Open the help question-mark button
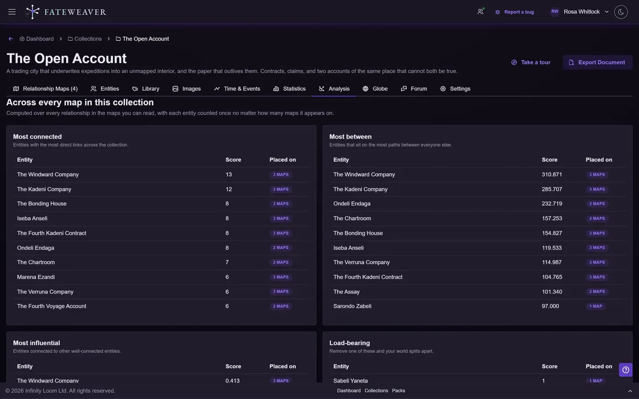The width and height of the screenshot is (639, 399). click(x=626, y=370)
